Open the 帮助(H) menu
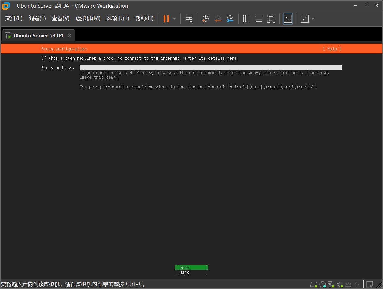This screenshot has height=289, width=383. pyautogui.click(x=144, y=18)
